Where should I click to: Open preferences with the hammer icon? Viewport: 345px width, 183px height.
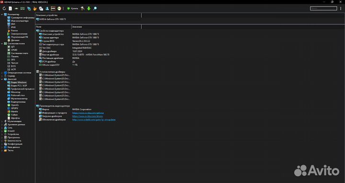click(x=82, y=8)
